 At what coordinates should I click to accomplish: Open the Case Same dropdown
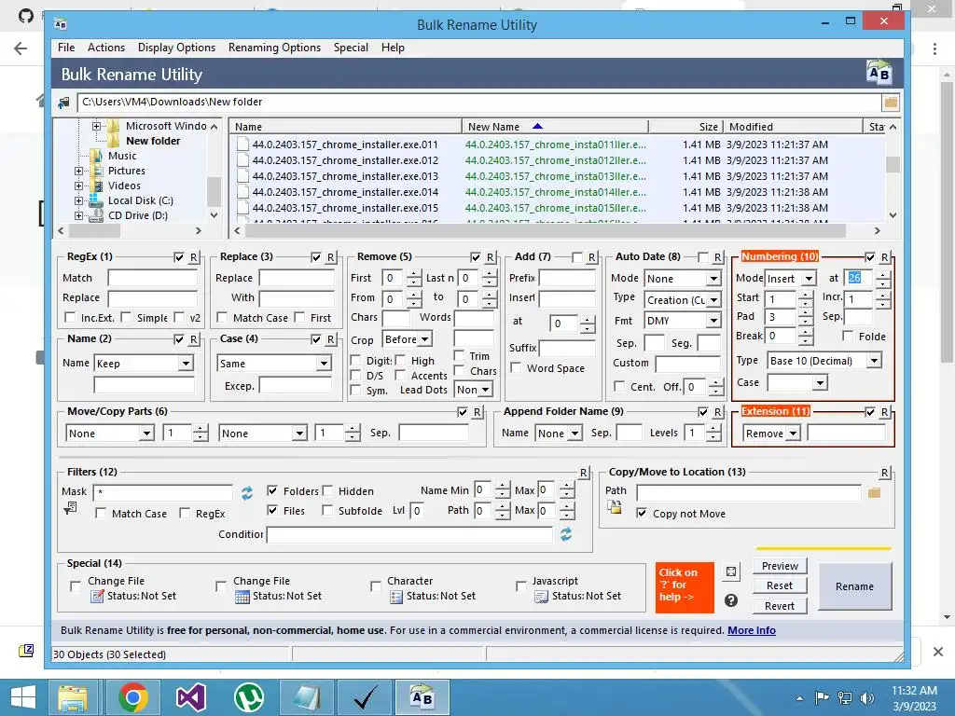(324, 364)
